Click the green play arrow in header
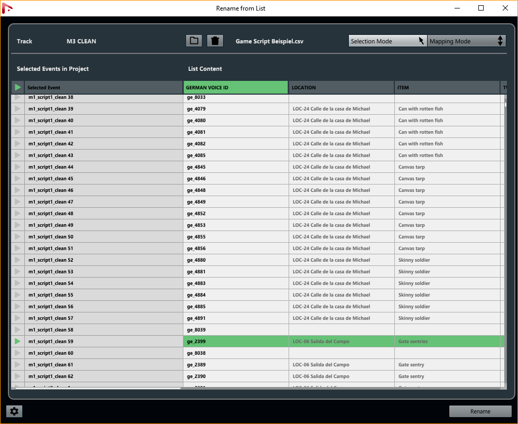The height and width of the screenshot is (424, 518). (18, 88)
